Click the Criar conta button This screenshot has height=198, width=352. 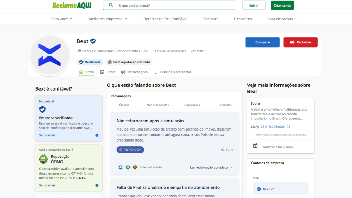coord(282,6)
